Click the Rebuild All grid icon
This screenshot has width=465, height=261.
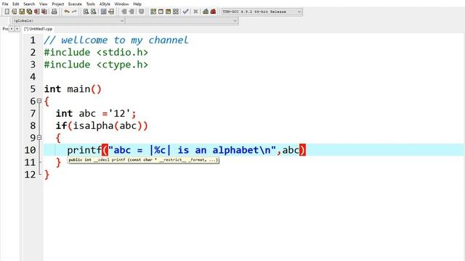pyautogui.click(x=176, y=12)
